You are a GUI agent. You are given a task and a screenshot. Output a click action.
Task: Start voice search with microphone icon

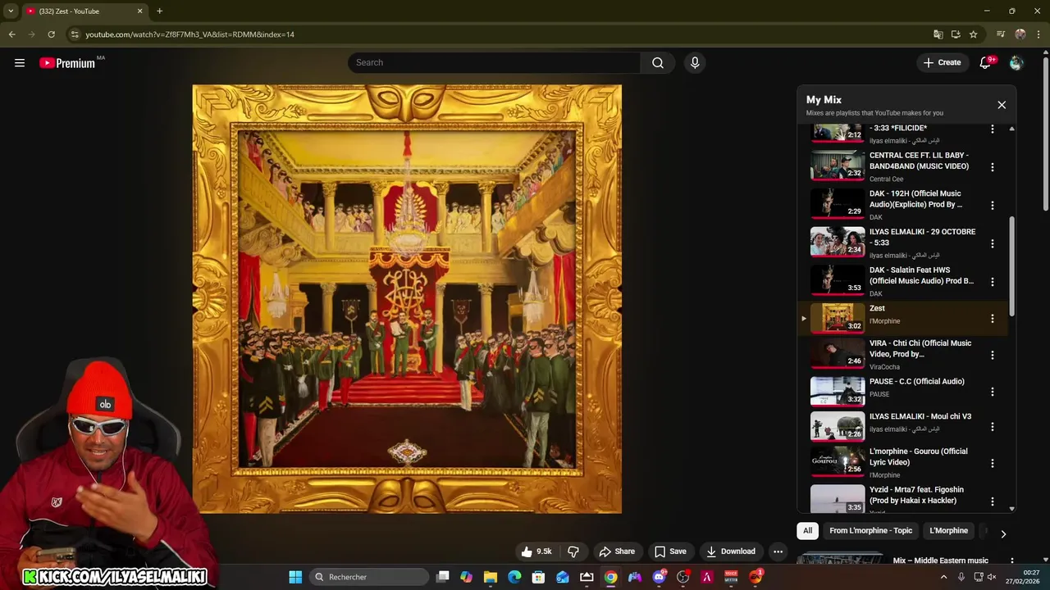click(x=695, y=63)
